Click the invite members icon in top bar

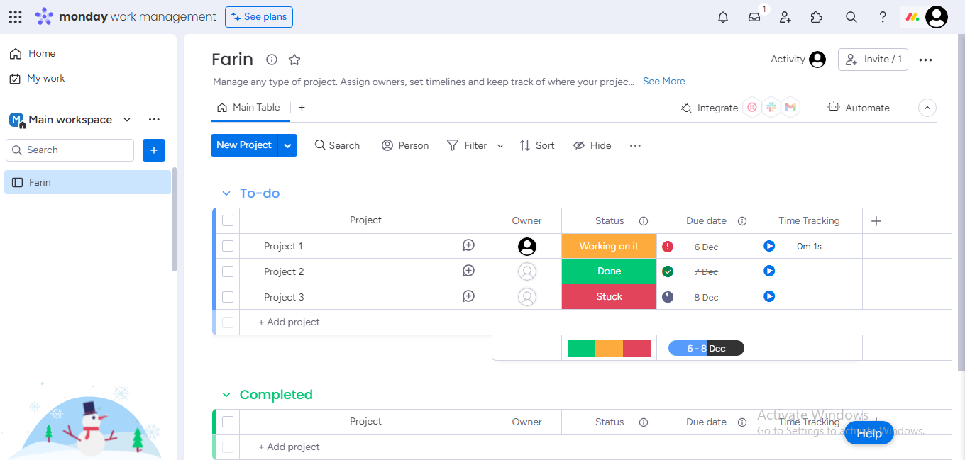(x=785, y=17)
